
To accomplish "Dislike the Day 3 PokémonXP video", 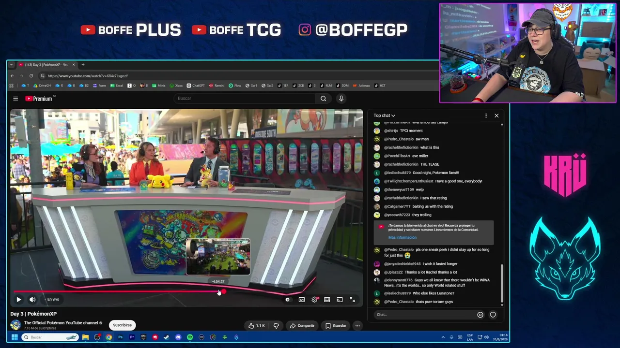I will pyautogui.click(x=276, y=326).
